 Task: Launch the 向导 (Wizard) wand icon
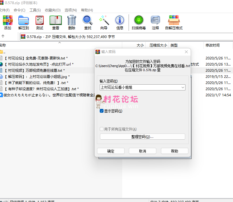tap(104, 22)
